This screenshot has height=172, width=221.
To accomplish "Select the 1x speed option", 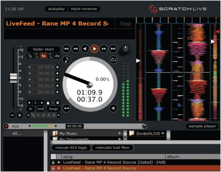I will click(43, 56).
